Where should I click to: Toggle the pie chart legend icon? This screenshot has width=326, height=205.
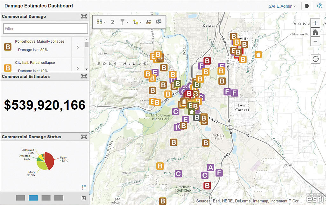tap(84, 187)
